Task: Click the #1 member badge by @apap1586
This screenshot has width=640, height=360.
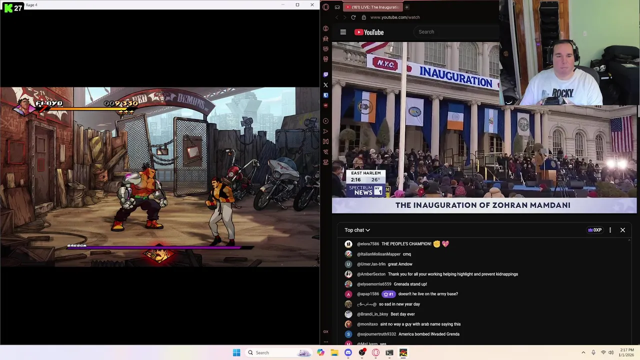Action: pos(388,294)
